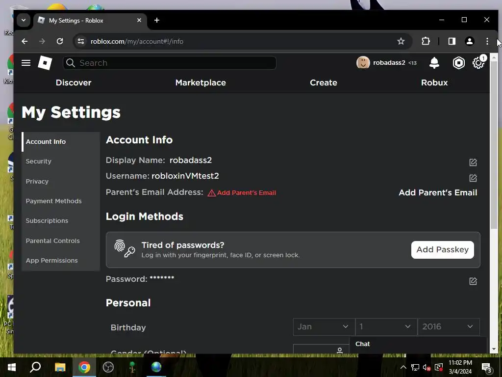Open the Windows Start menu
The width and height of the screenshot is (502, 377).
pyautogui.click(x=12, y=367)
